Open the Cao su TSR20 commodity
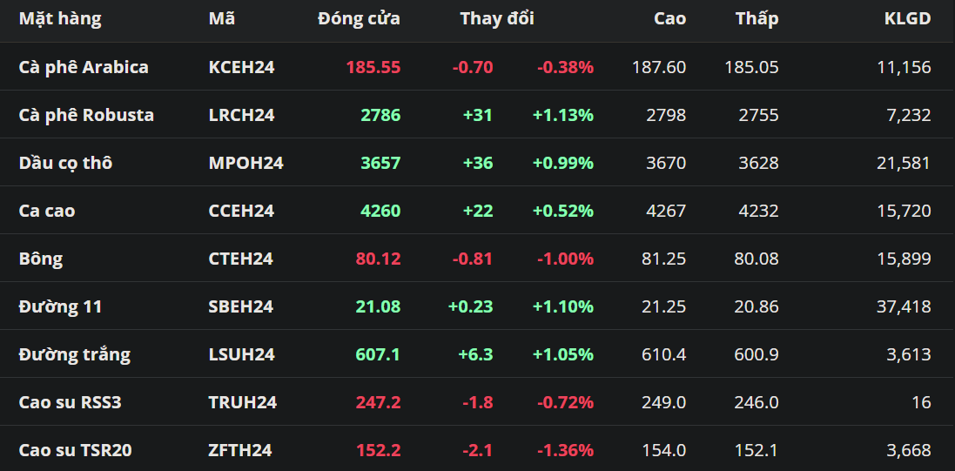Screen dimensions: 955x471 point(75,450)
